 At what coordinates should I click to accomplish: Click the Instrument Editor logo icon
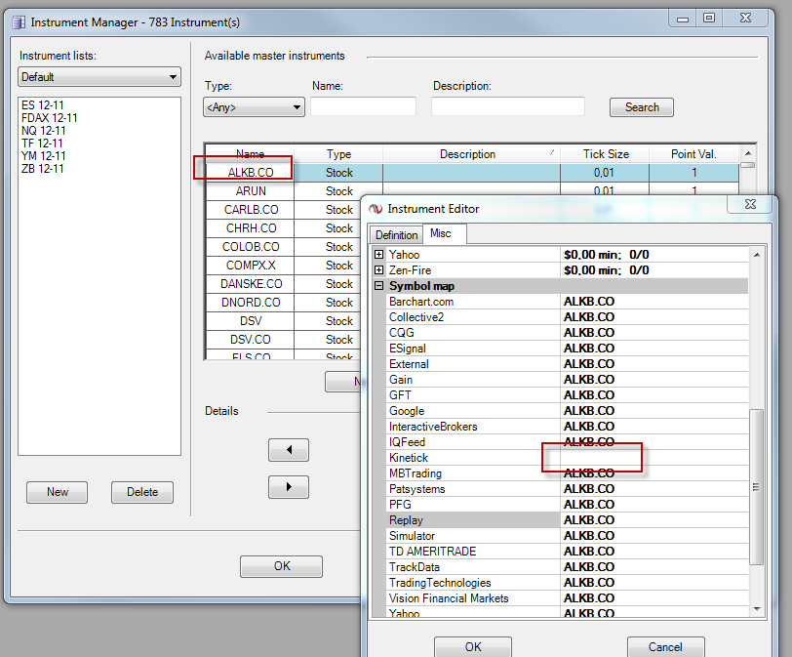point(376,209)
